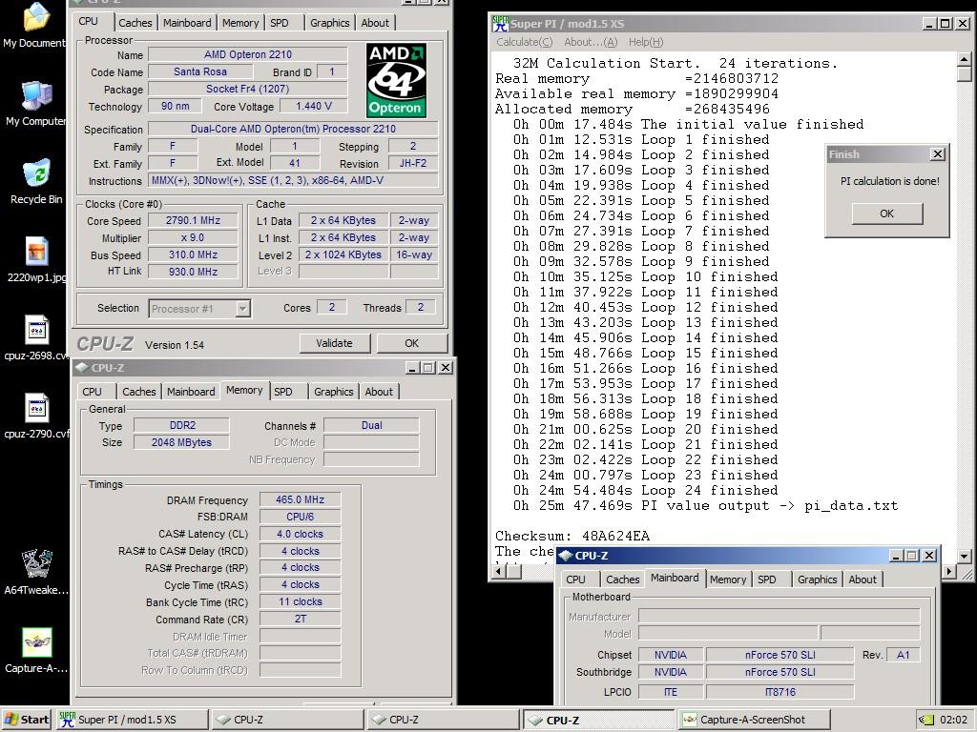Select SPD tab in memory CPU-Z window
The image size is (977, 732).
[282, 392]
